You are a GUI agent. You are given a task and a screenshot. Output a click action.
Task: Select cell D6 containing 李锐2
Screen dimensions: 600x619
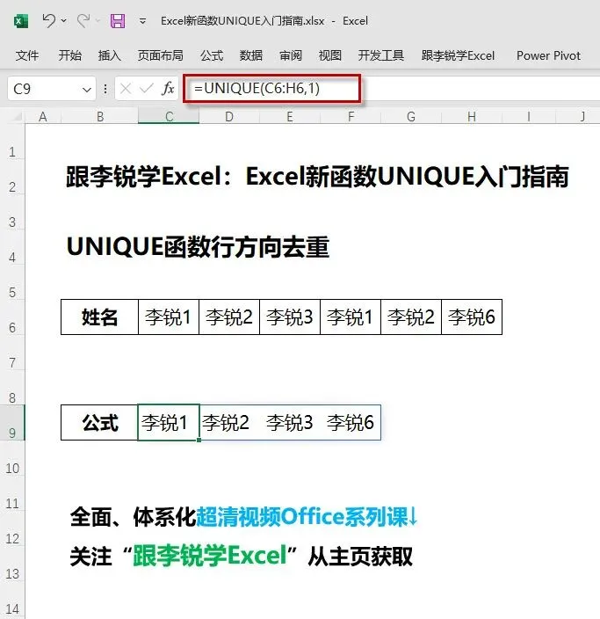point(229,317)
